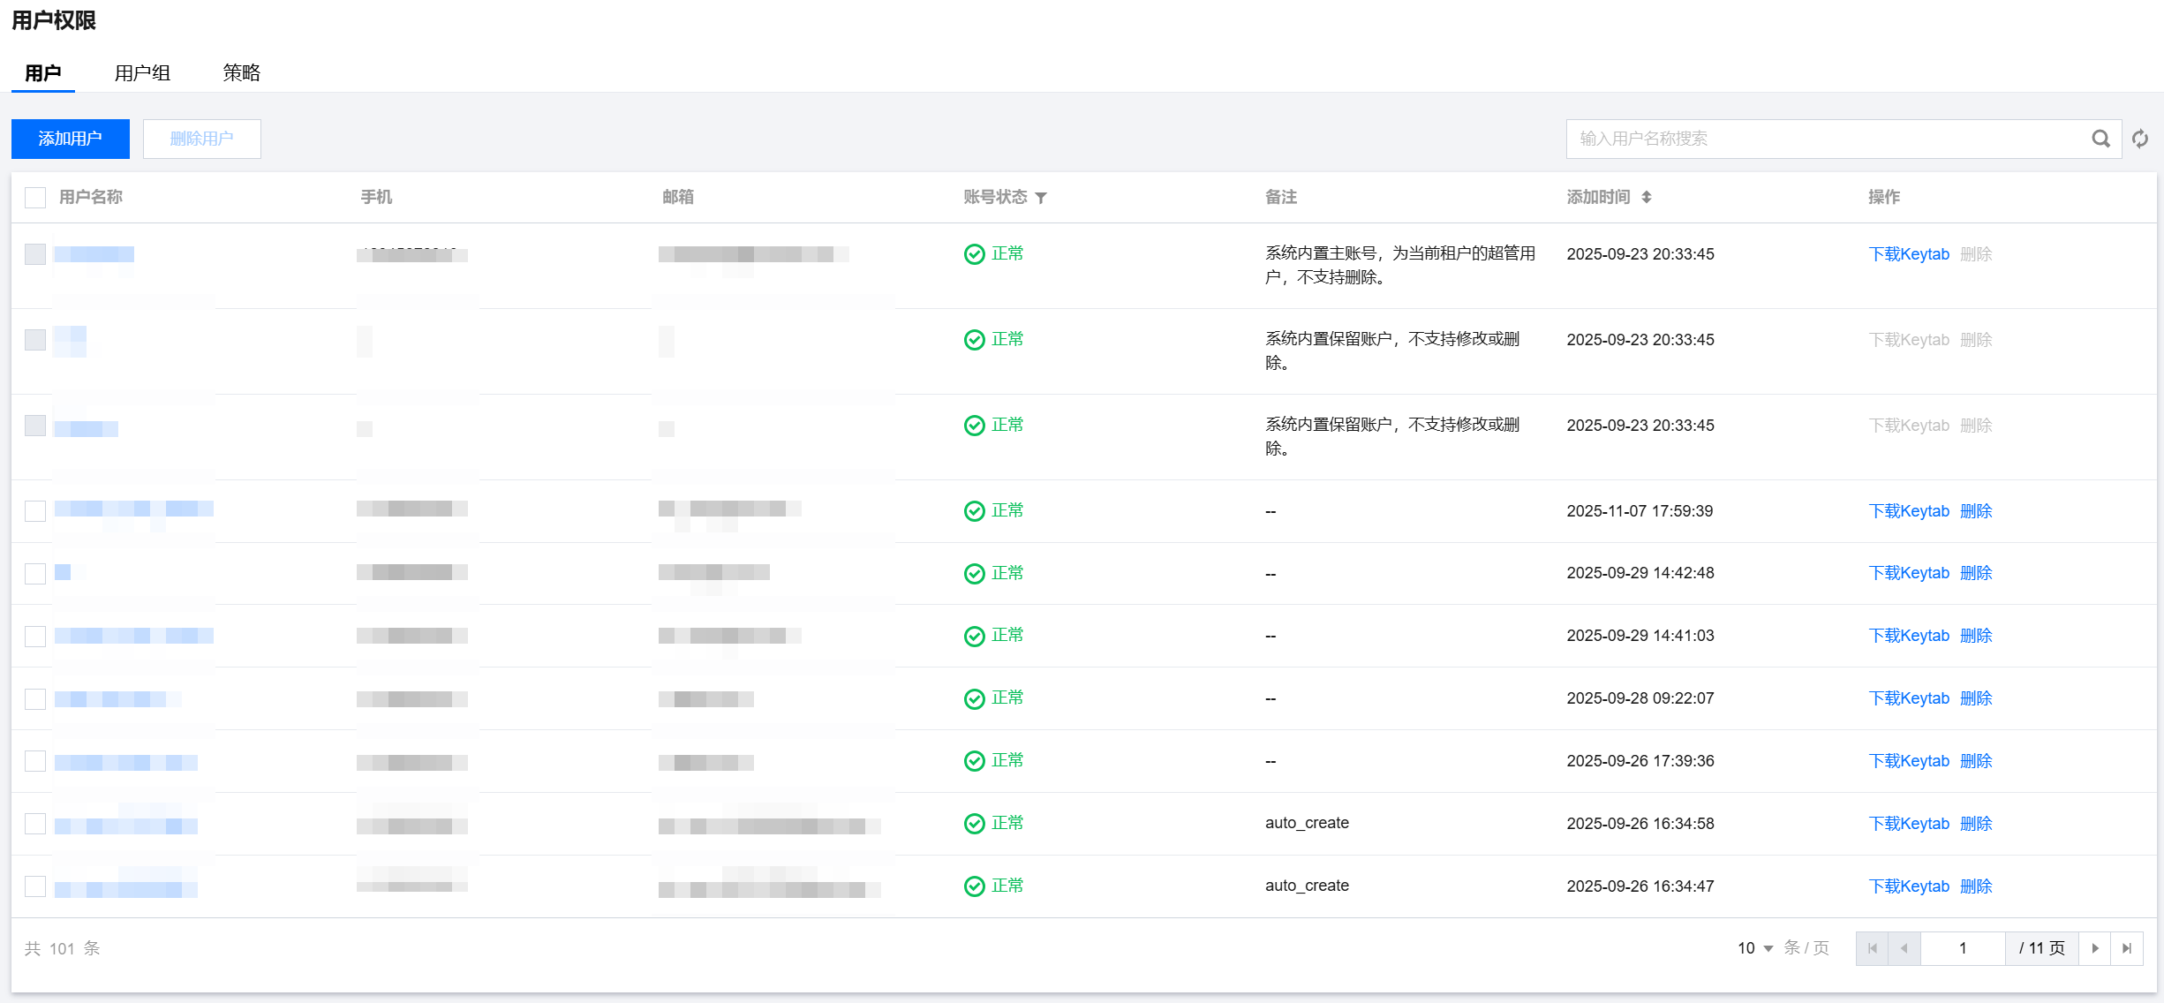2164x1003 pixels.
Task: Check the row added 2025-09-28 09:22:07
Action: click(35, 698)
